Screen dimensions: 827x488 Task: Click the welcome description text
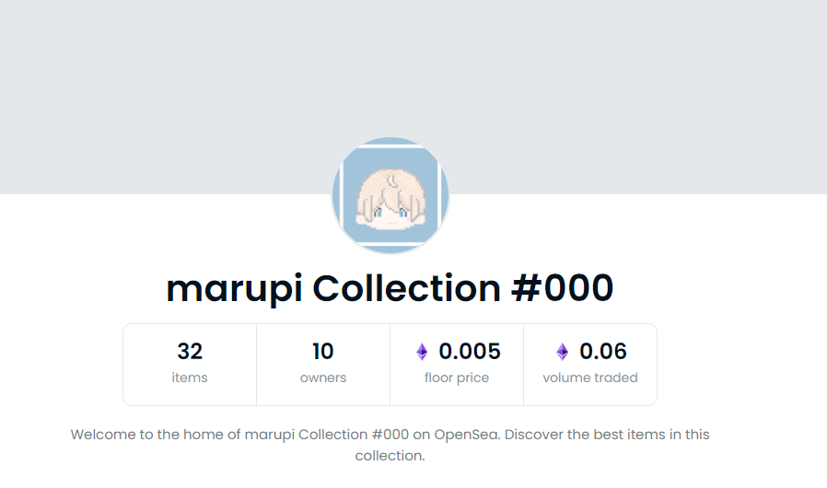click(x=390, y=445)
